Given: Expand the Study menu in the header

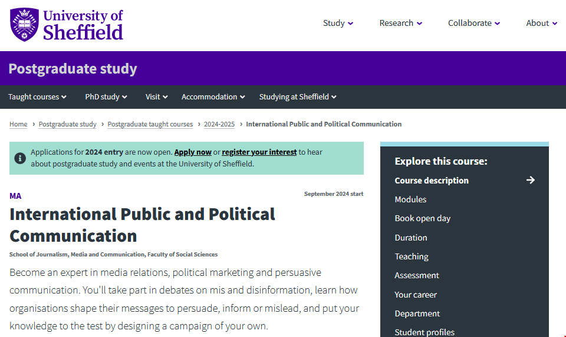Looking at the screenshot, I should point(338,24).
